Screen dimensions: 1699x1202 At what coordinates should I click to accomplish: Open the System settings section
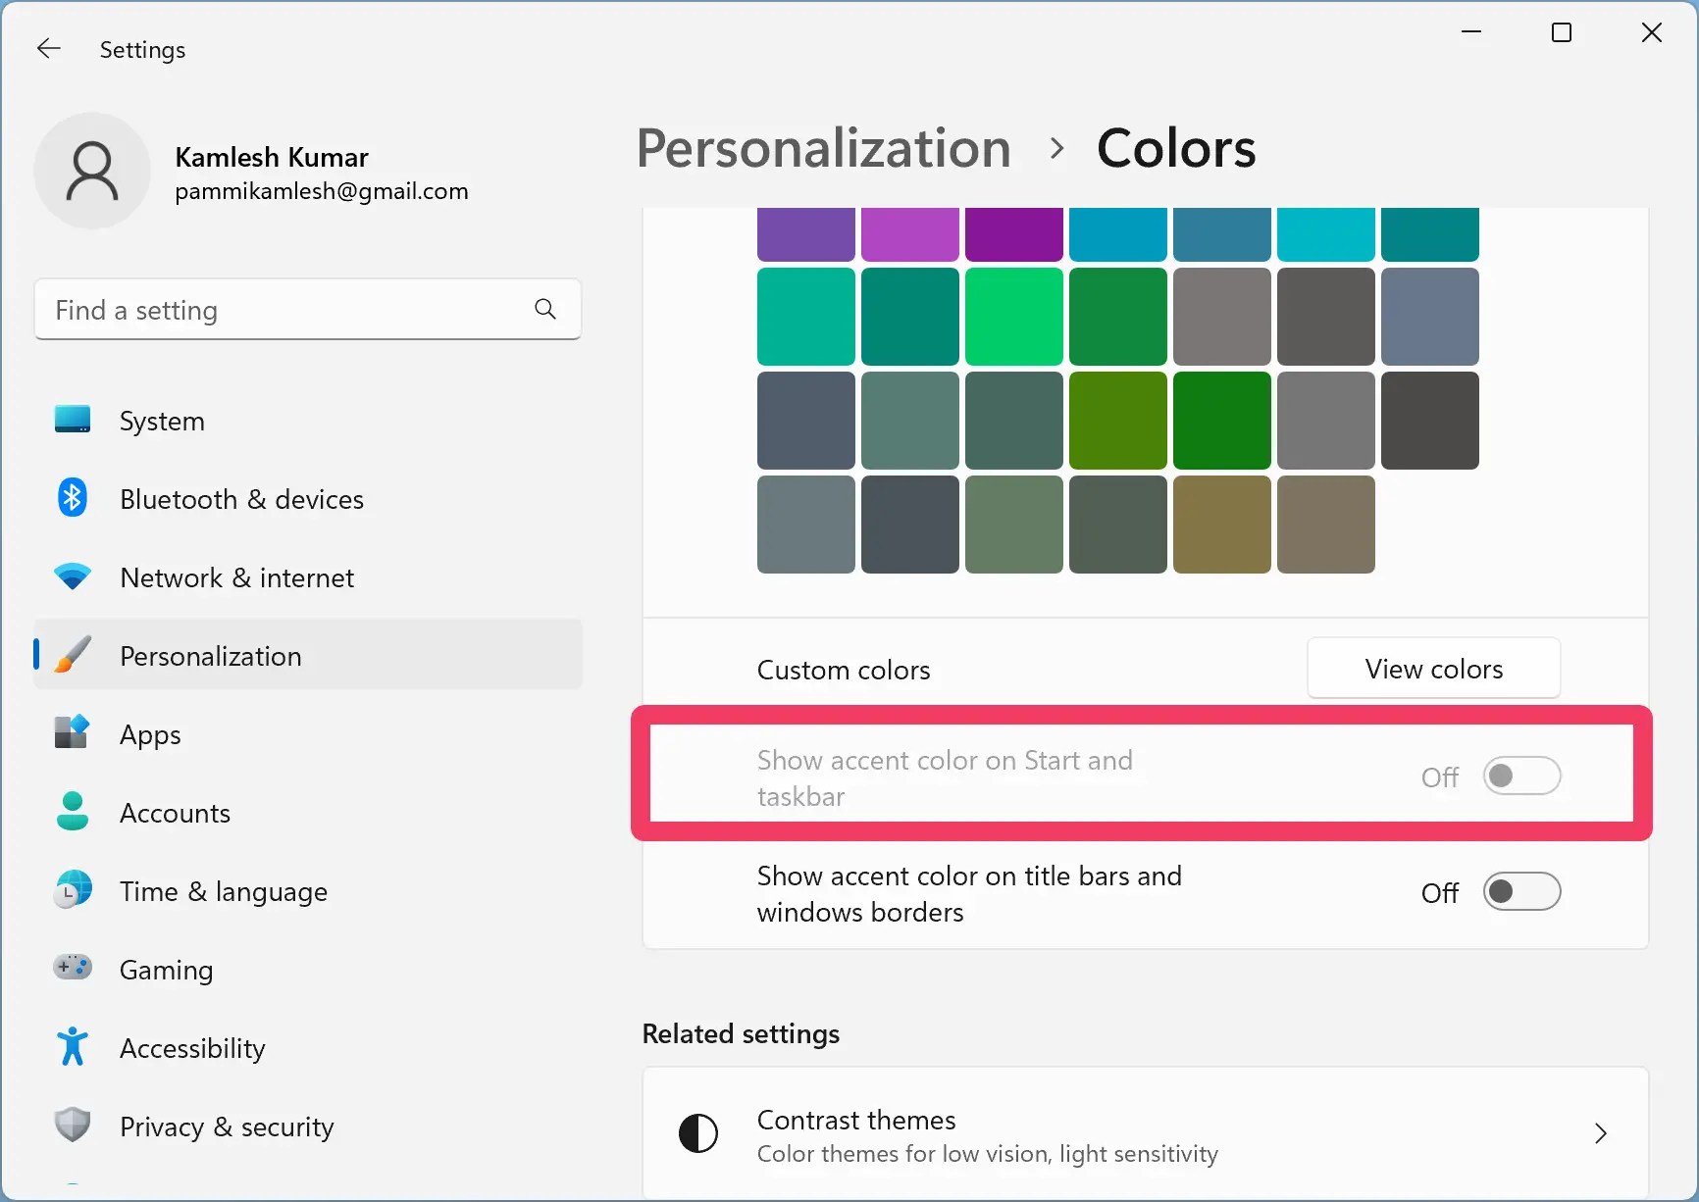tap(162, 421)
